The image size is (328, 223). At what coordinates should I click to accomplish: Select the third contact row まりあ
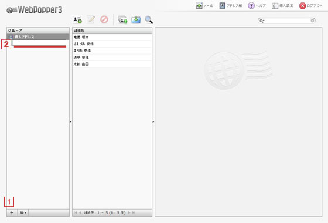112,50
